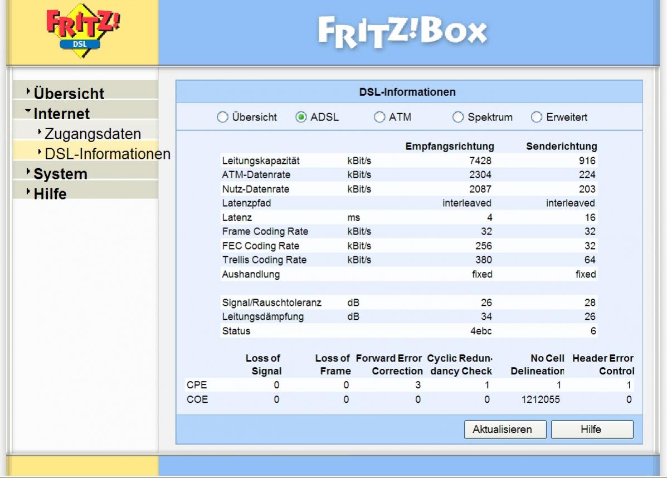Click the No Cell Delineation header

coord(538,364)
